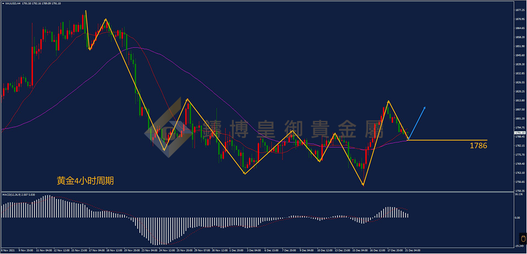Screen dimensions: 527x254
Task: Click the 21 Dec 04:00 time label
Action: [413, 250]
